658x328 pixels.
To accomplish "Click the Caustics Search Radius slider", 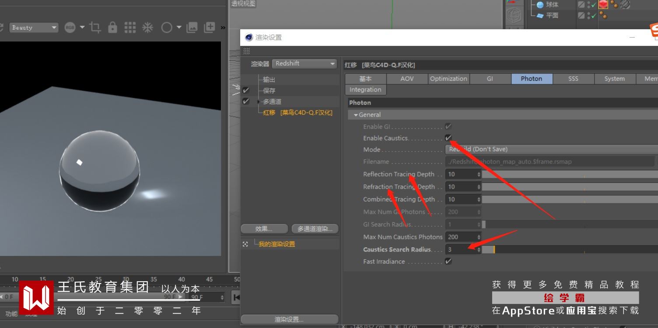I will (x=570, y=250).
